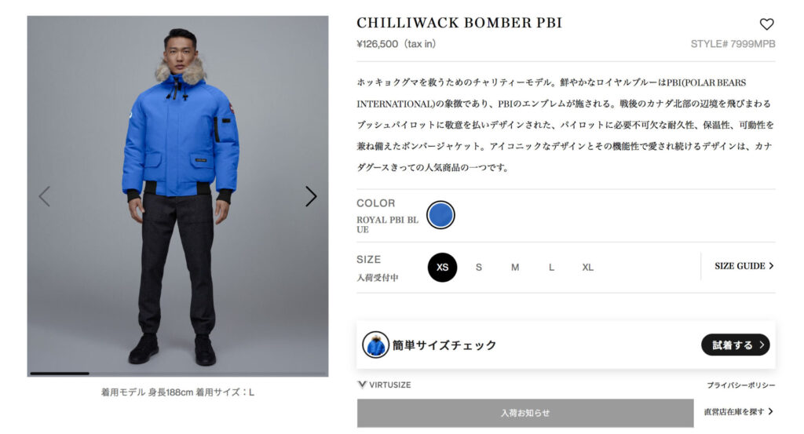Open 直営店在庫を探す store stock link
Screen dimensions: 804x434
(738, 411)
